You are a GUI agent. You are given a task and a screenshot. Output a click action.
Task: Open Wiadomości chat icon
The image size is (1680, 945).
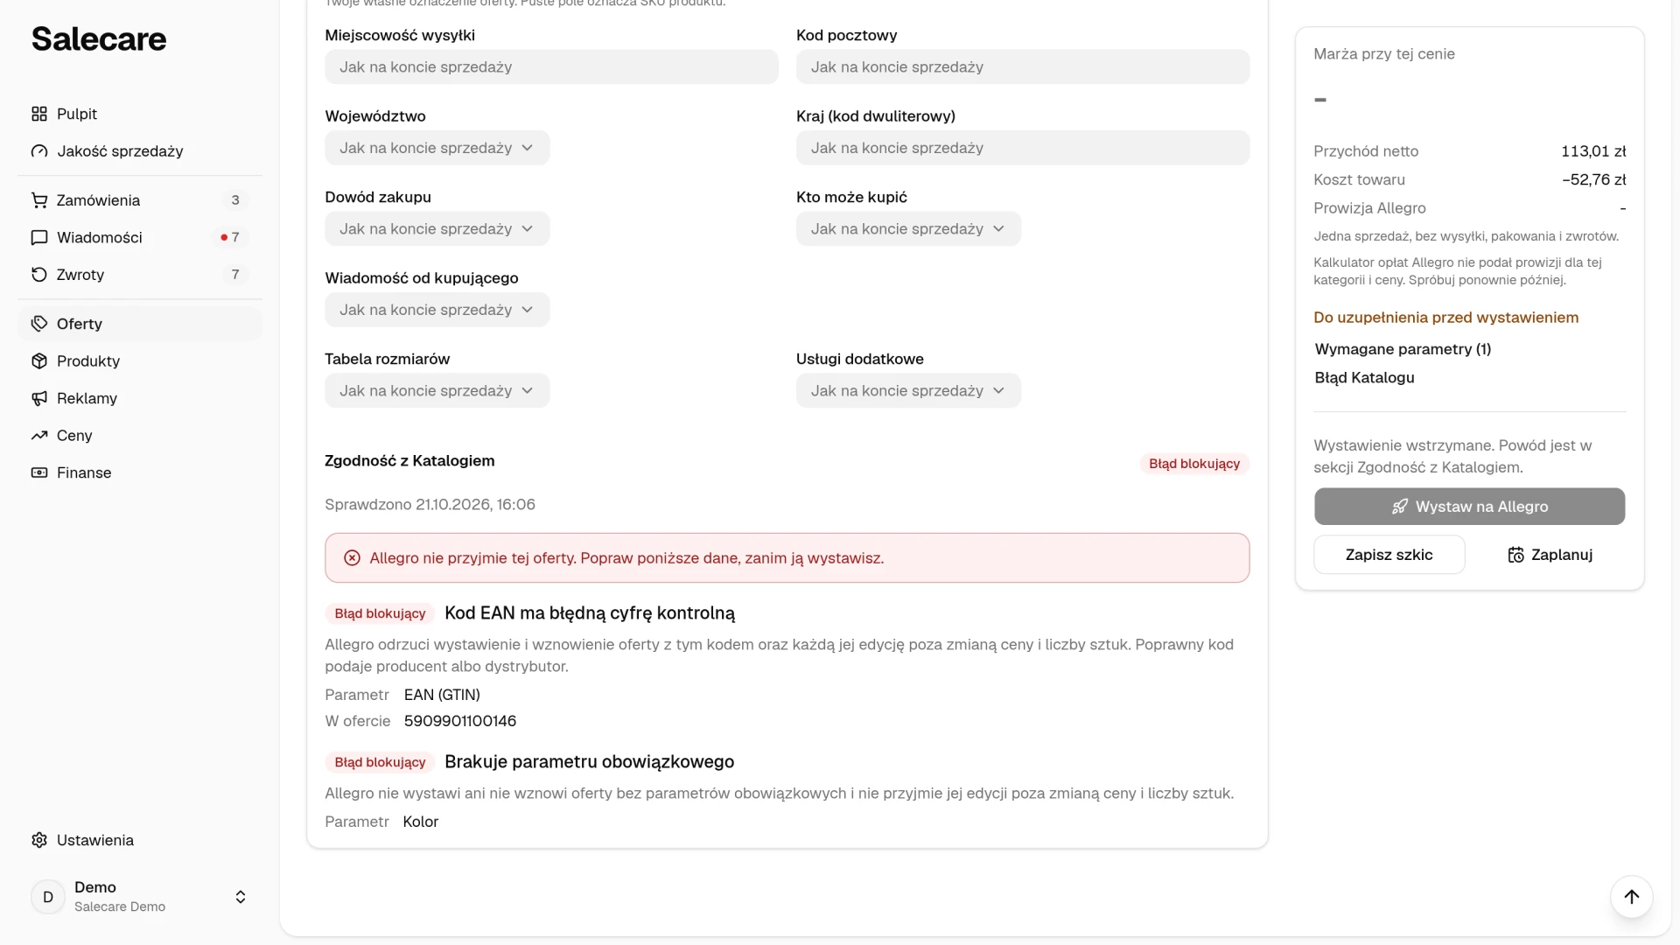point(39,237)
